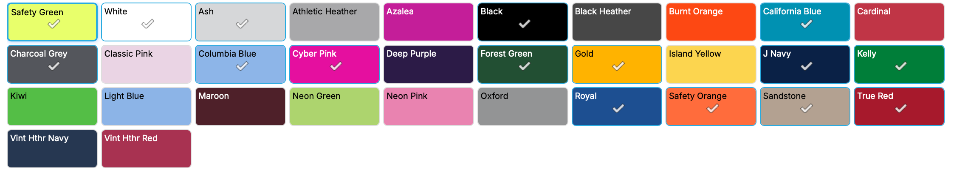Select the Vint Hthr Red swatch

(x=146, y=149)
